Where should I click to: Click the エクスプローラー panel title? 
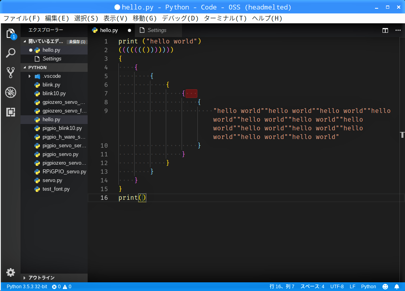tap(46, 30)
